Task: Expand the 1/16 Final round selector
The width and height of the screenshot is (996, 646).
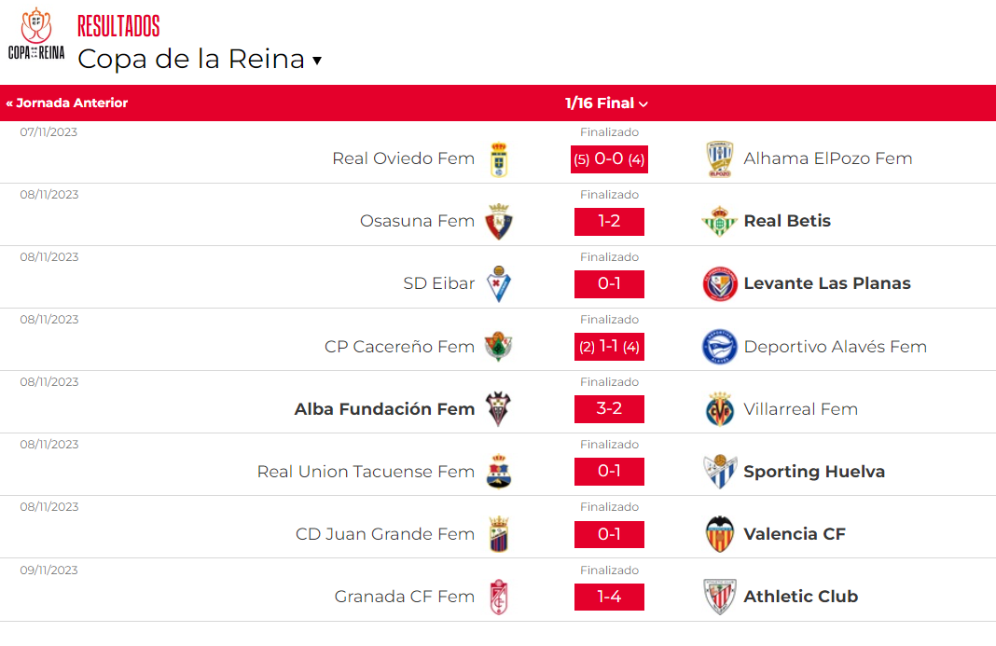Action: 606,103
